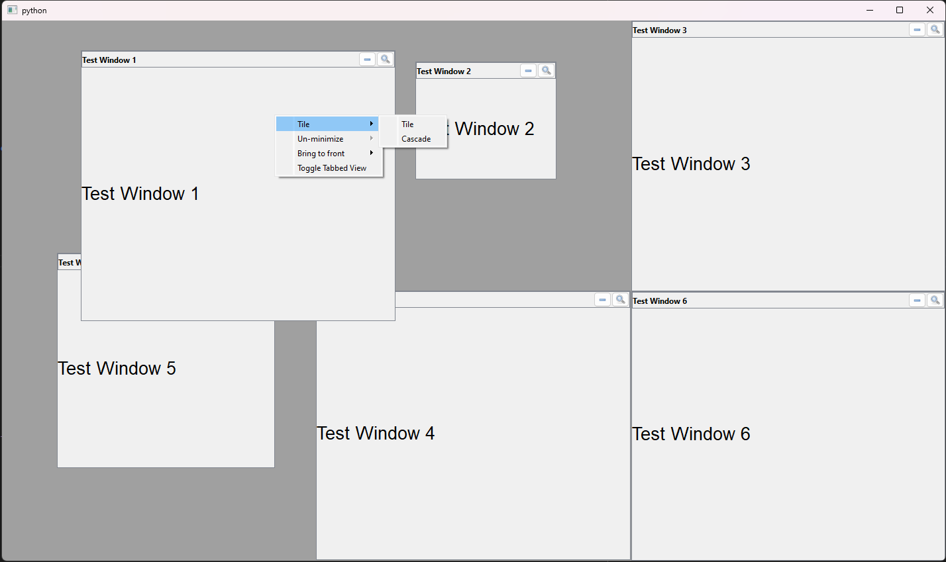Minimize Test Window 1 with its minus icon
946x562 pixels.
(367, 60)
